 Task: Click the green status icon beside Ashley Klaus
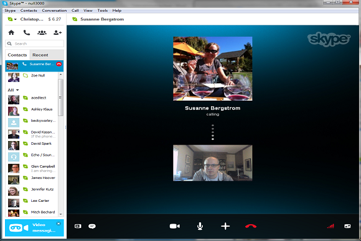(x=26, y=109)
